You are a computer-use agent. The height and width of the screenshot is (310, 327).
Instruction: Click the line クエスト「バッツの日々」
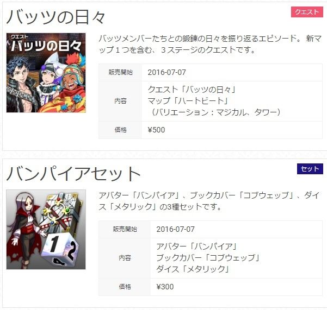(192, 90)
